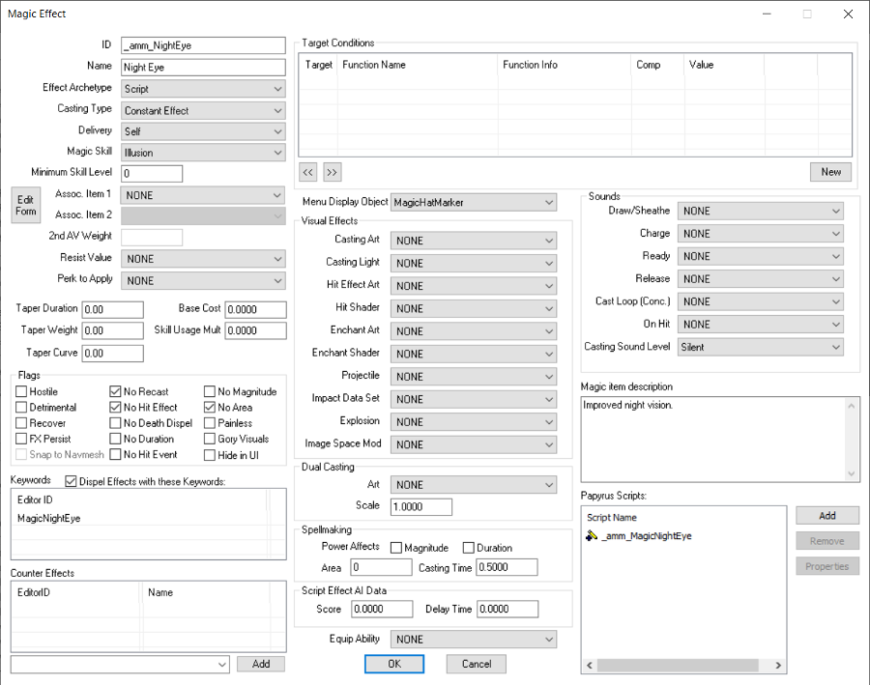Toggle the No Magnitude checkbox

tap(210, 391)
